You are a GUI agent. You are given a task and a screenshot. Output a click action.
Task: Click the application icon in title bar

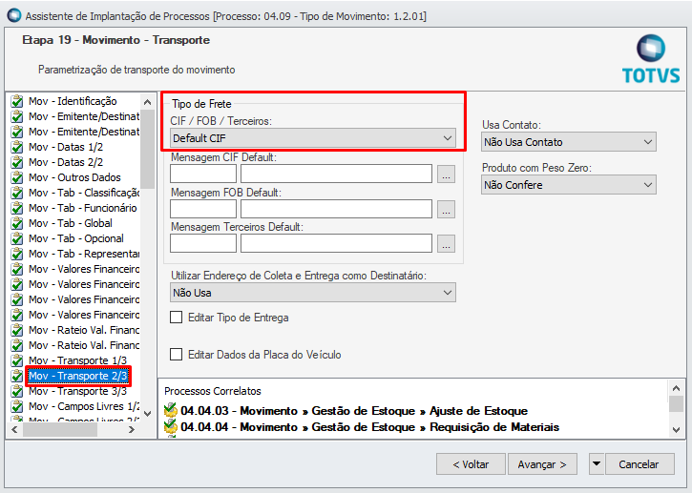pyautogui.click(x=14, y=15)
